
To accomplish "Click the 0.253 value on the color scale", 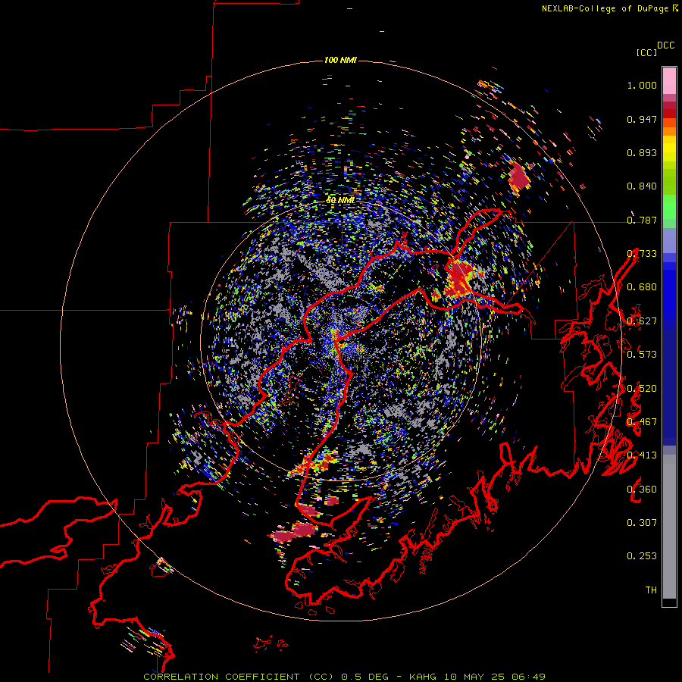I will point(642,556).
